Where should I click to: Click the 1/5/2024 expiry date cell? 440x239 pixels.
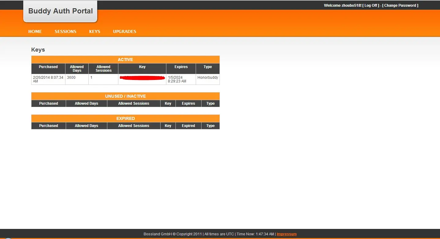point(177,79)
